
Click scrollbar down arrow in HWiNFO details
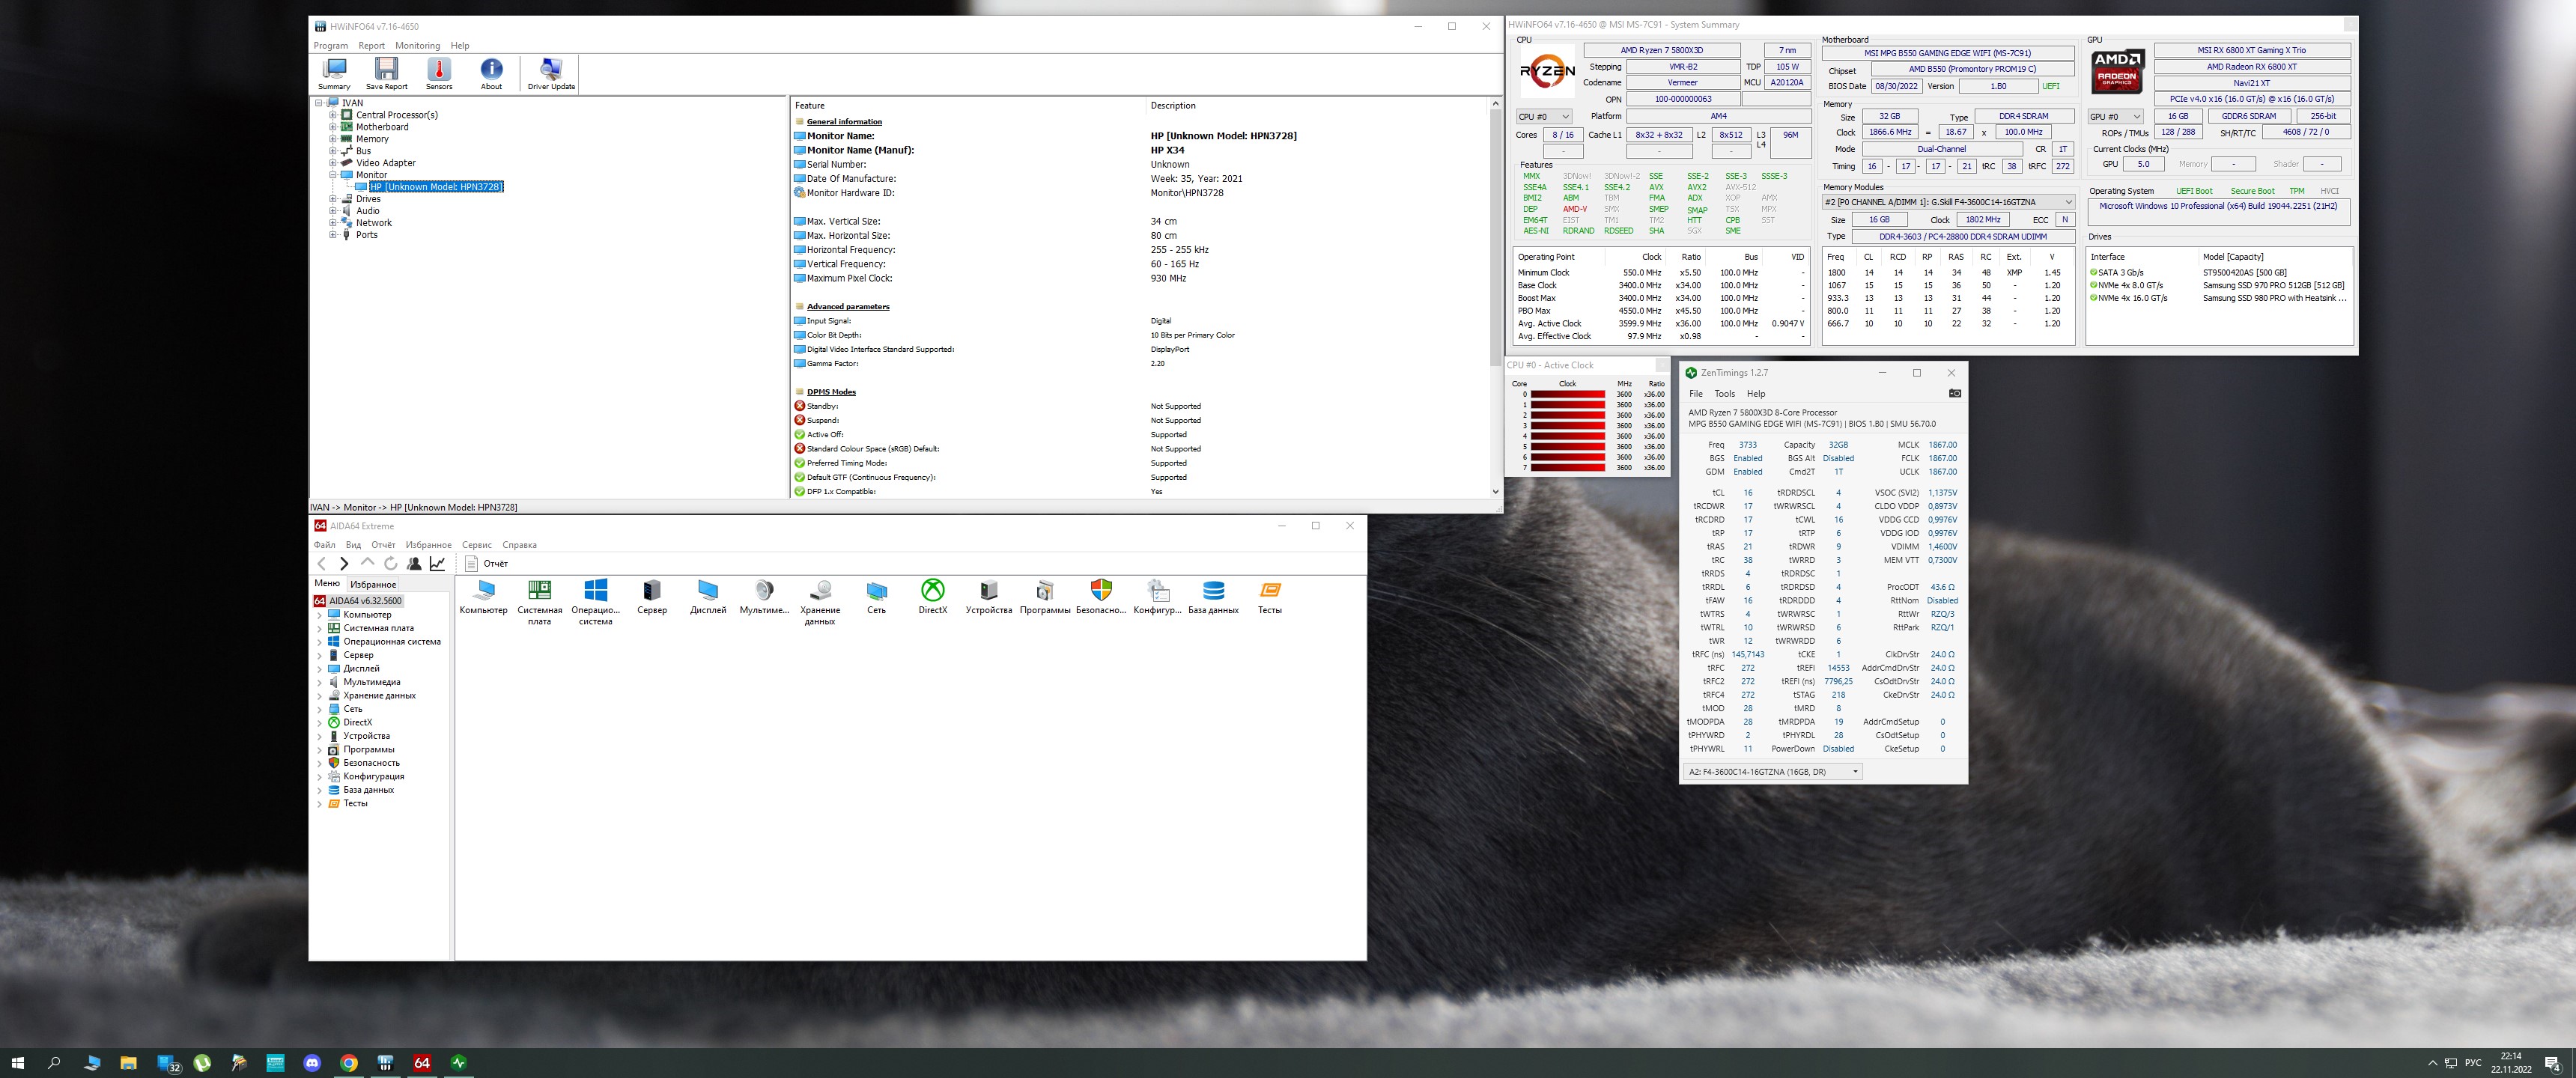point(1495,491)
